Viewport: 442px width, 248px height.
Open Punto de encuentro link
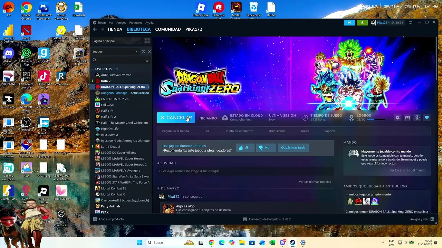(x=239, y=131)
